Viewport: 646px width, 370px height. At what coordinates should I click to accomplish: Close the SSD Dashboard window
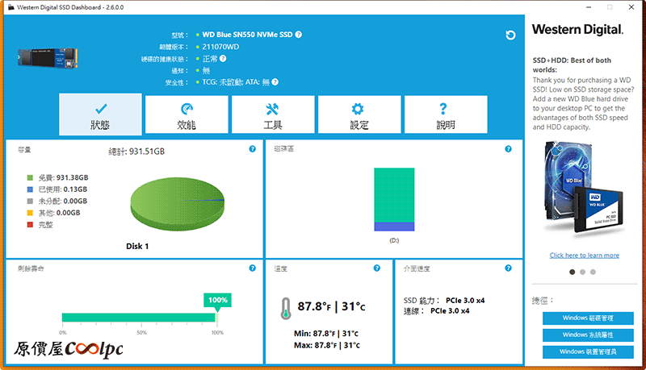pos(631,7)
